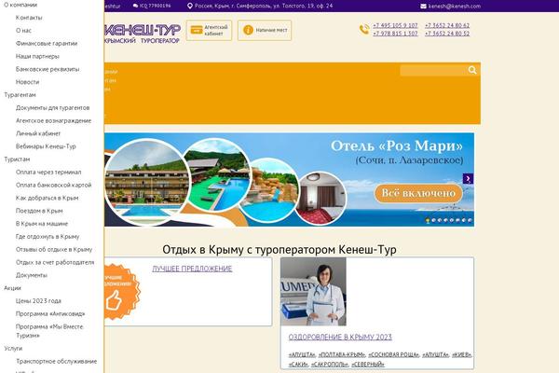Open Как добраться в Крым item
This screenshot has height=373, width=559.
[48, 198]
